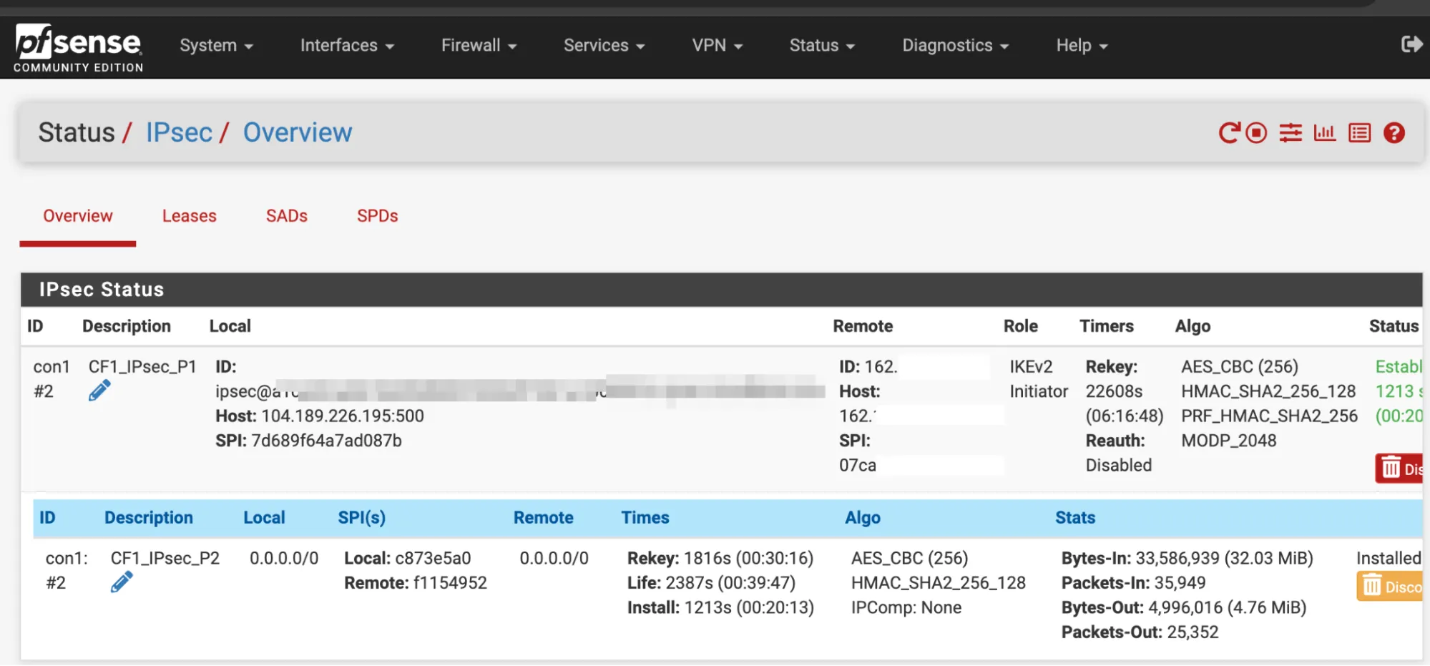Open page help with question mark icon
The height and width of the screenshot is (666, 1430).
1394,132
